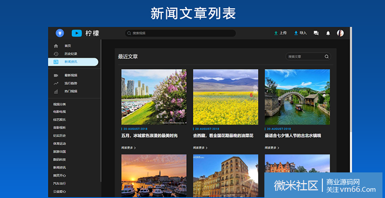The image size is (385, 198).
Task: Select the 音影视听 category
Action: pyautogui.click(x=60, y=128)
